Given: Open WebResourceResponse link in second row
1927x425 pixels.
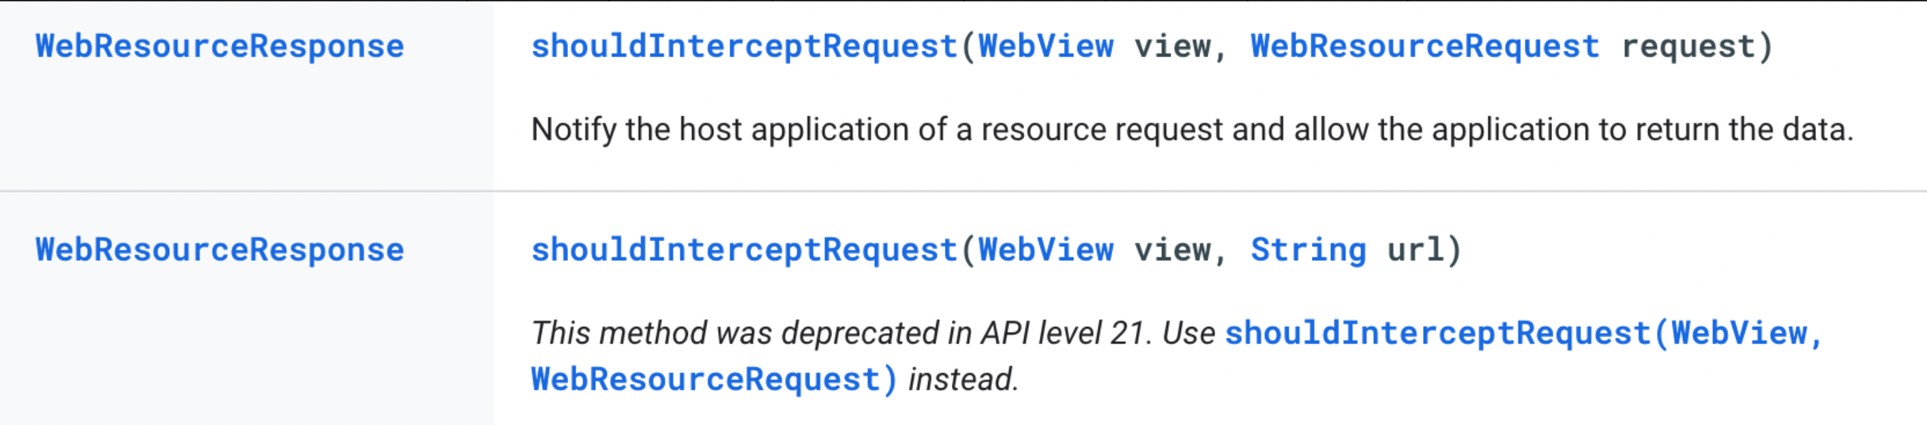Looking at the screenshot, I should tap(219, 249).
